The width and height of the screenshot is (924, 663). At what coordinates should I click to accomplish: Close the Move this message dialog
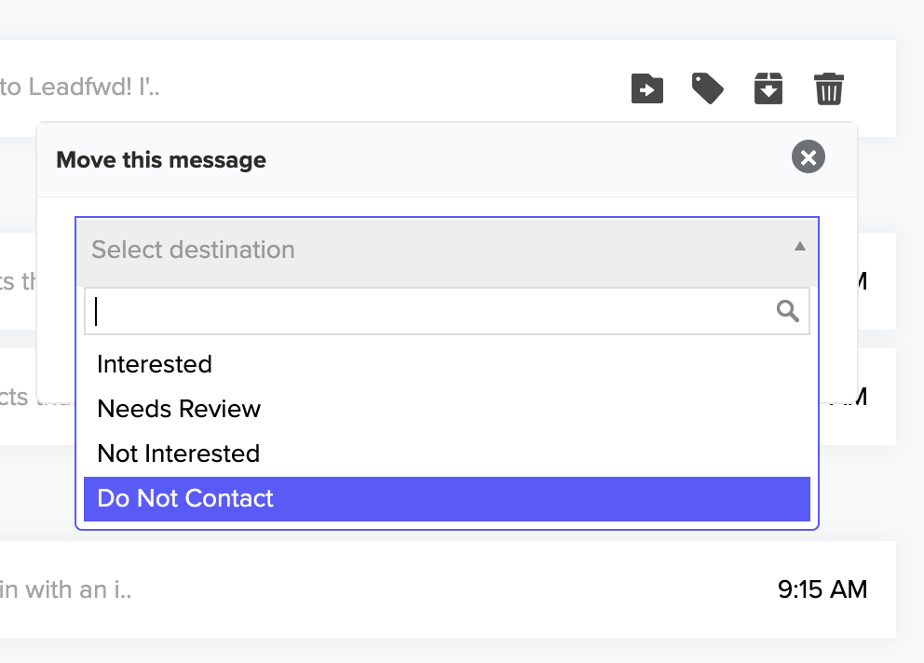[808, 157]
